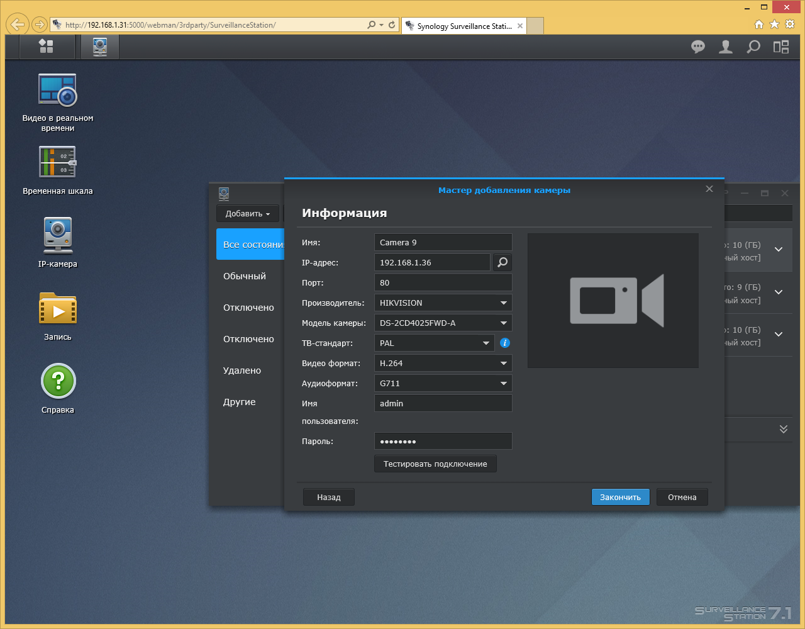Click the Закончить button

coord(620,497)
